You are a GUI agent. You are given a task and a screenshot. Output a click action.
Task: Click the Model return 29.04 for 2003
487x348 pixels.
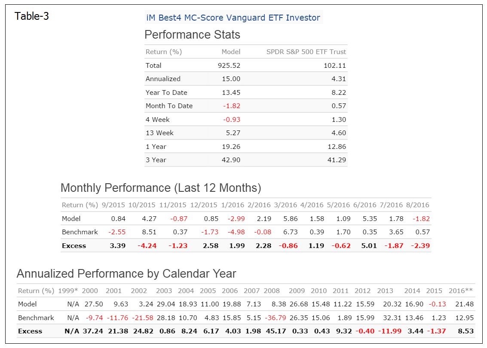pos(166,304)
